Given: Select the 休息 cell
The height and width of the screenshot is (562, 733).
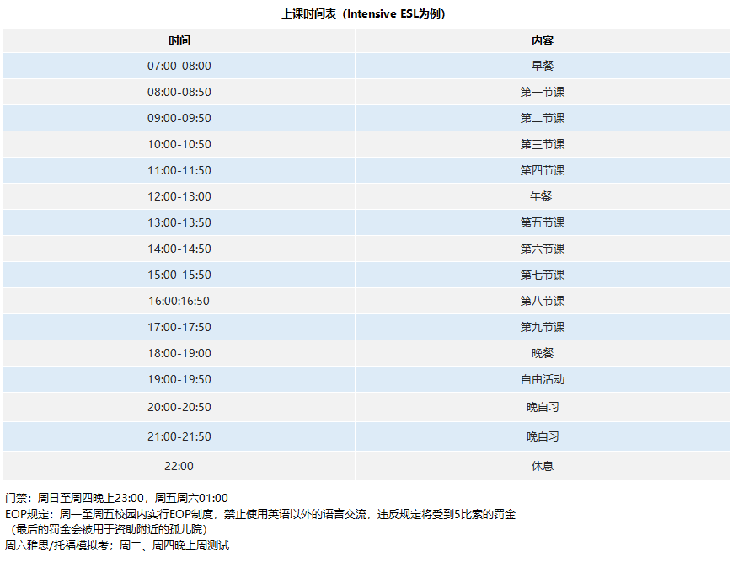Looking at the screenshot, I should pos(543,466).
